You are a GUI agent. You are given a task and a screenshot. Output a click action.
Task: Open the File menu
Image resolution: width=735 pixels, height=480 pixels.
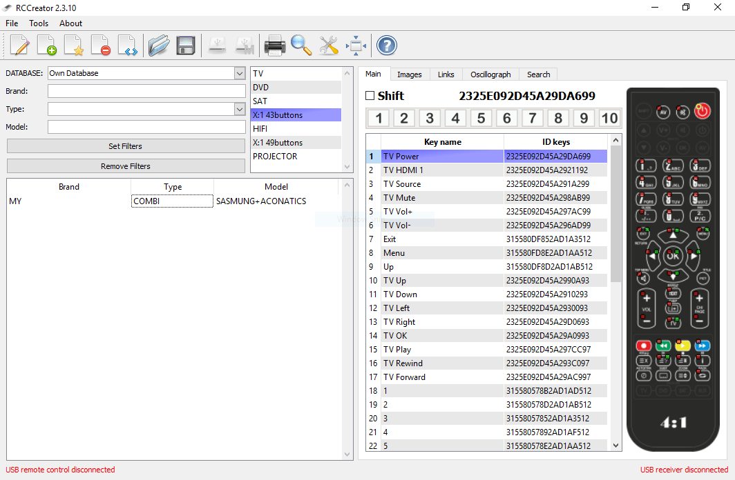12,23
